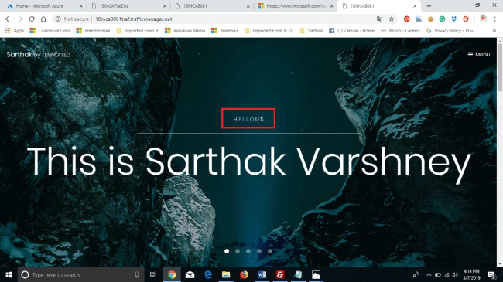
Task: Select the fourth carousel slide dot
Action: [x=259, y=251]
